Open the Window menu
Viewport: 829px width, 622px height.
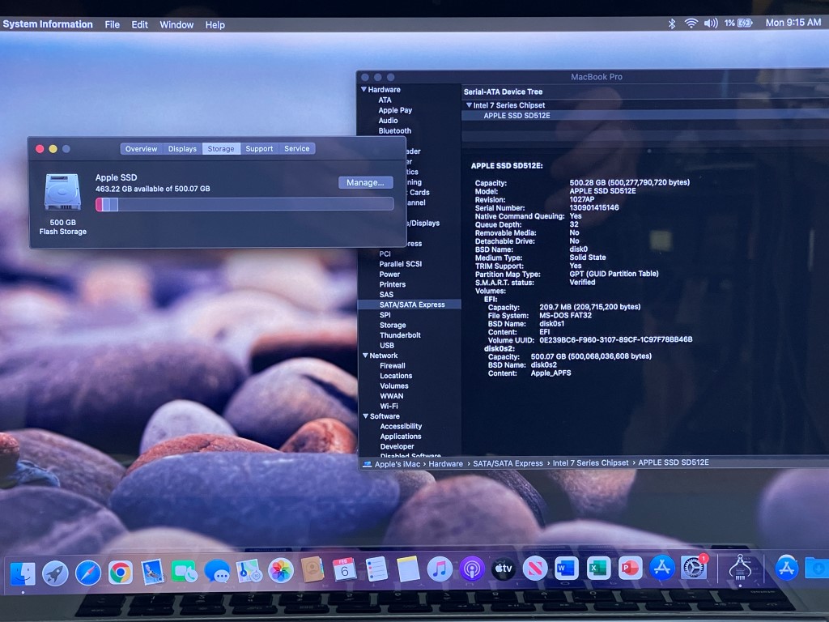176,24
